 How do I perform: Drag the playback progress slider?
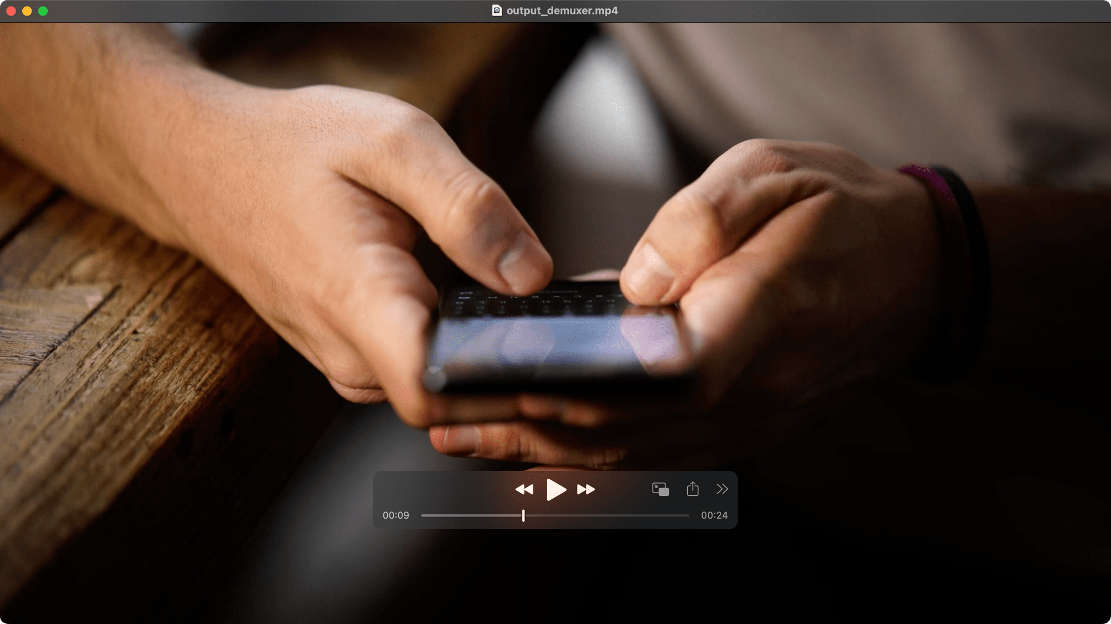pyautogui.click(x=523, y=515)
